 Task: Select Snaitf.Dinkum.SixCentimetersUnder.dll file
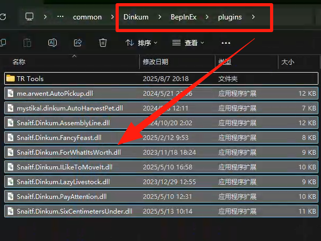pos(161,211)
